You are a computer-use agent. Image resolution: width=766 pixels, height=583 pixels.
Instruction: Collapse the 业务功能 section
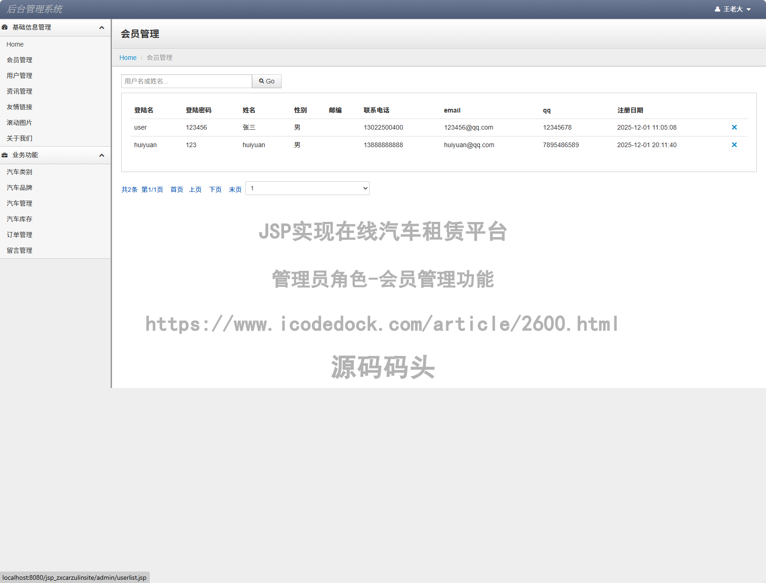[101, 155]
